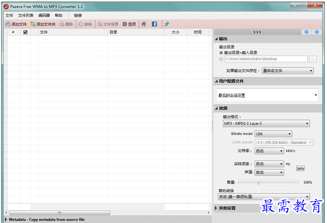Expand the Metadata panel at bottom

6,219
